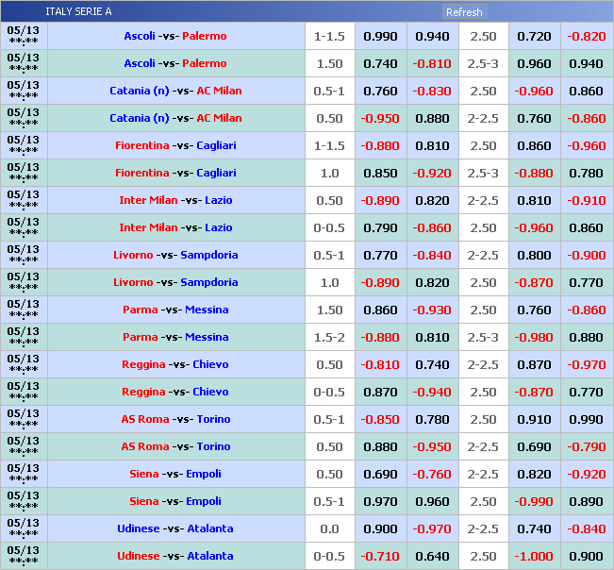Image resolution: width=614 pixels, height=570 pixels.
Task: Pick the -0.760 odds for Siena vs Empoli
Action: (x=432, y=474)
